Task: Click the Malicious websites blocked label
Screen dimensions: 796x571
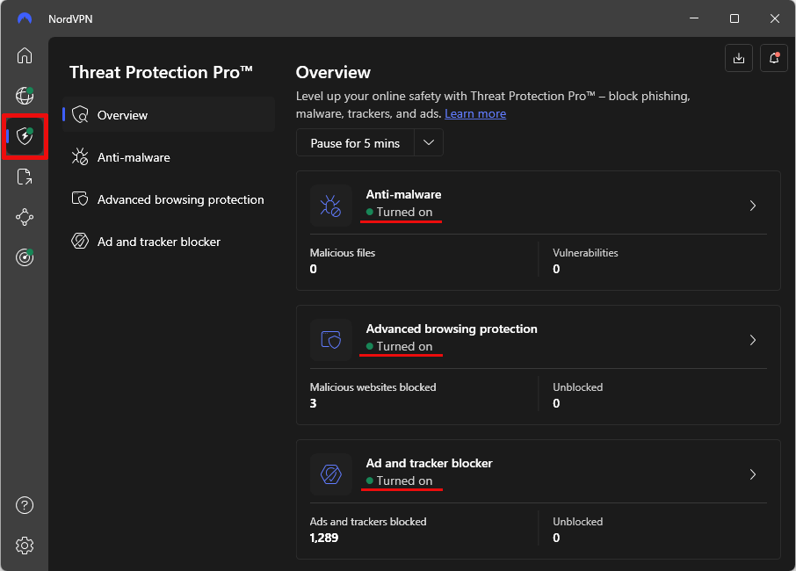Action: point(373,387)
